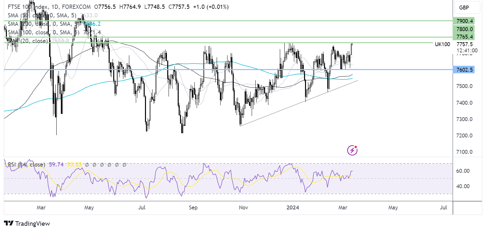Click 7200.0 on the price axis
Image resolution: width=487 pixels, height=232 pixels.
[x=465, y=135]
